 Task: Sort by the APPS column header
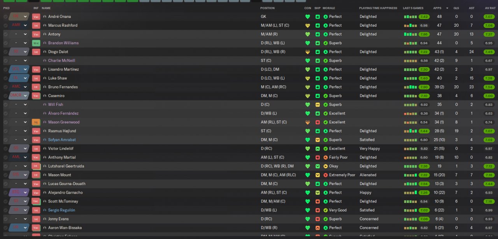coord(437,8)
